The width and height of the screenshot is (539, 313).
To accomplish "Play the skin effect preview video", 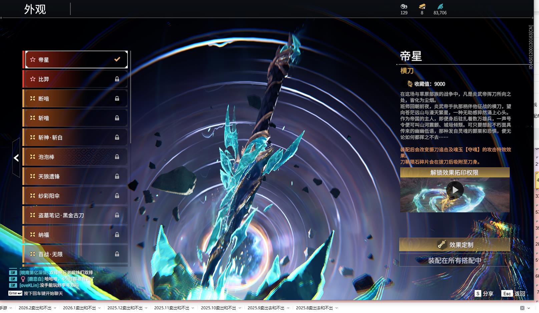I will tap(455, 190).
